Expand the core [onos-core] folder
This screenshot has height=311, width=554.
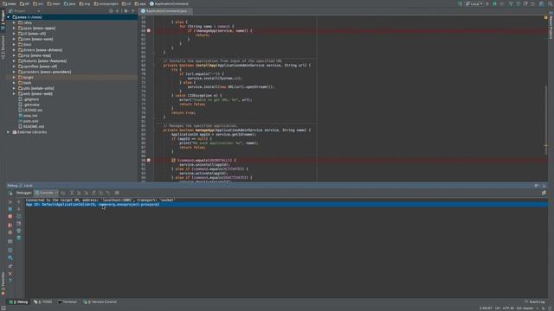14,39
